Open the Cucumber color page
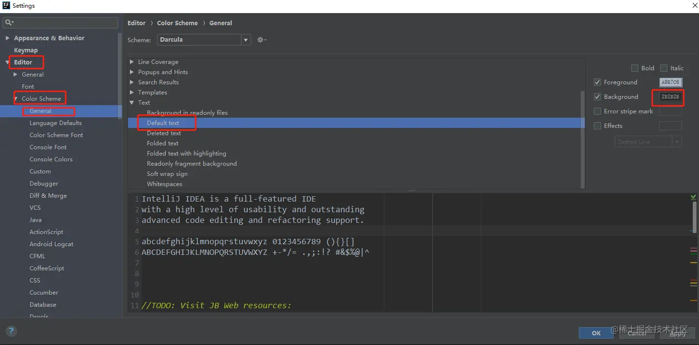Image resolution: width=699 pixels, height=345 pixels. tap(44, 293)
